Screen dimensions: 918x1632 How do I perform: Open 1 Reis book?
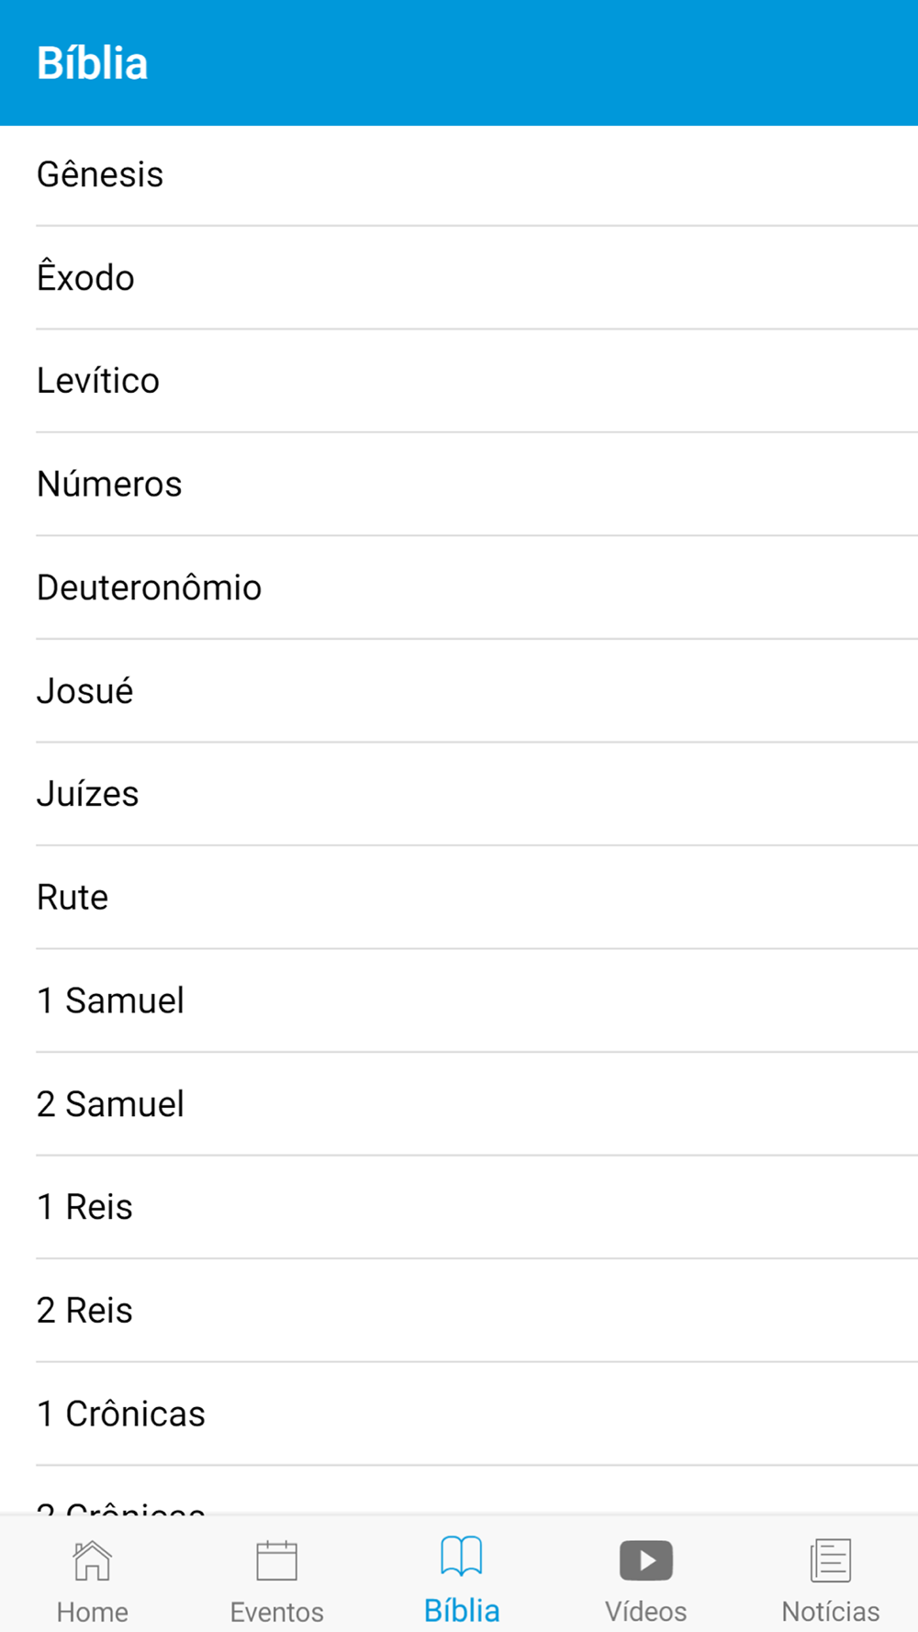pos(459,1207)
